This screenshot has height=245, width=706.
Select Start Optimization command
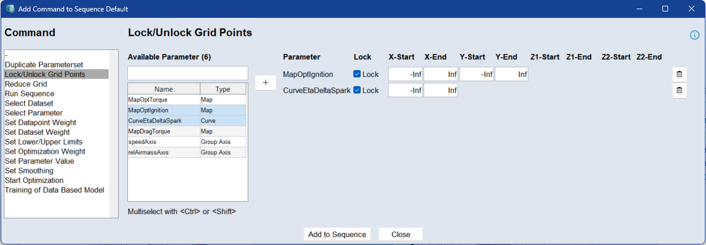pos(34,180)
